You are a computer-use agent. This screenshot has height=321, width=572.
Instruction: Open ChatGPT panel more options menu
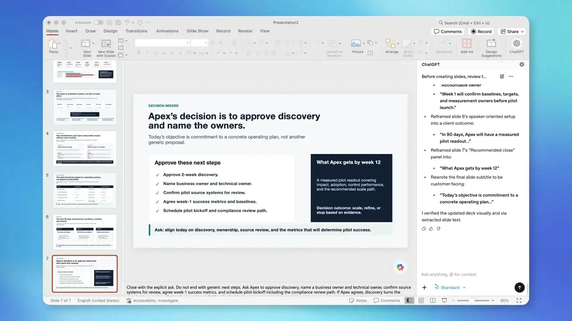tap(511, 76)
